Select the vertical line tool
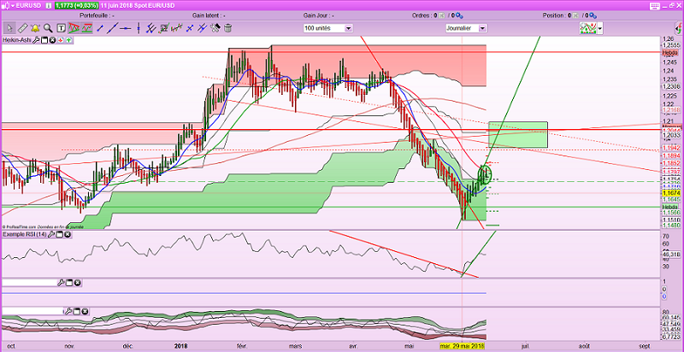This screenshot has width=684, height=352. click(x=139, y=28)
